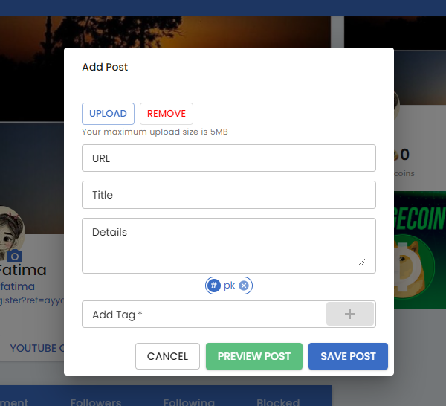This screenshot has width=446, height=406.
Task: Click the coin icon beside the balance
Action: point(396,155)
